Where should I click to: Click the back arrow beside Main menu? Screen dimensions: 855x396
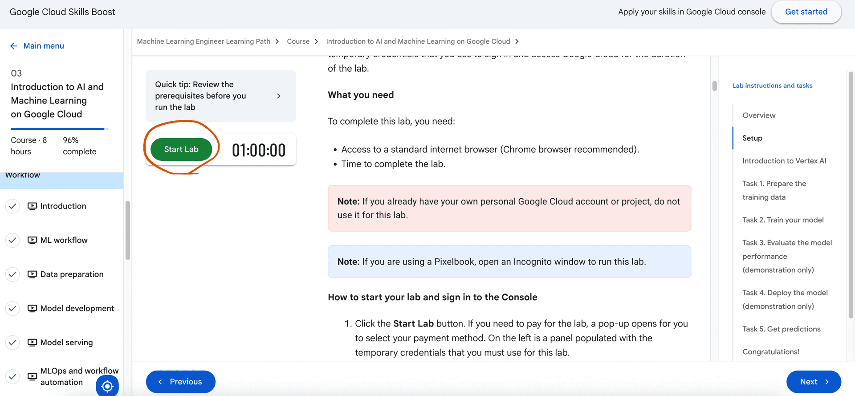click(14, 46)
